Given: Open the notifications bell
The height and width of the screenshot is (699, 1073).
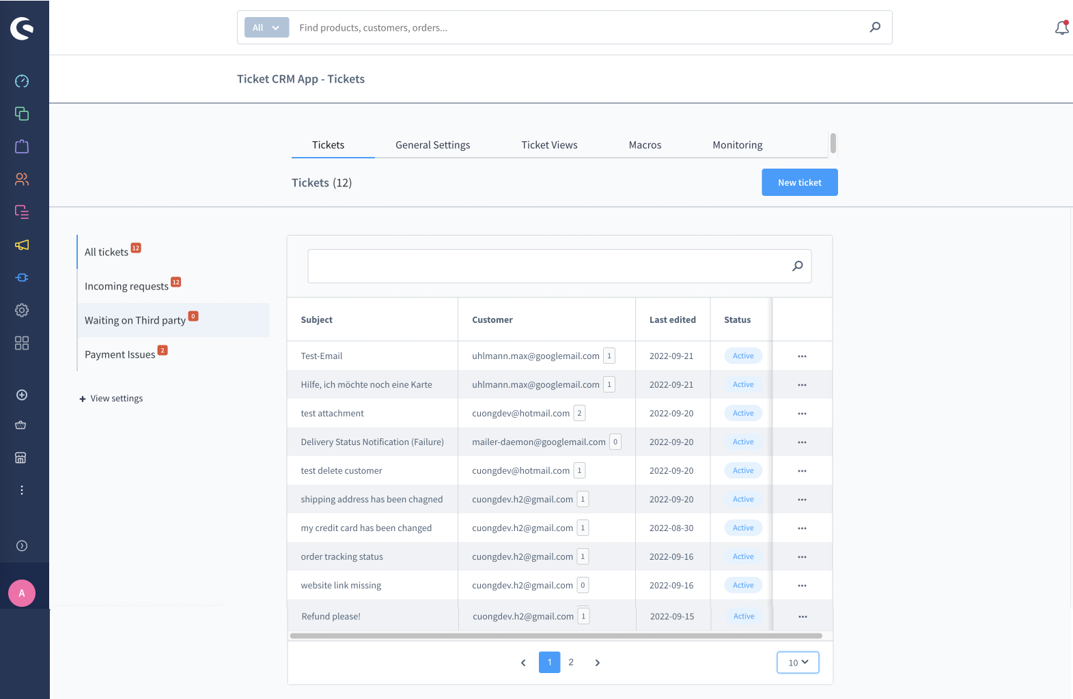Looking at the screenshot, I should [1062, 27].
